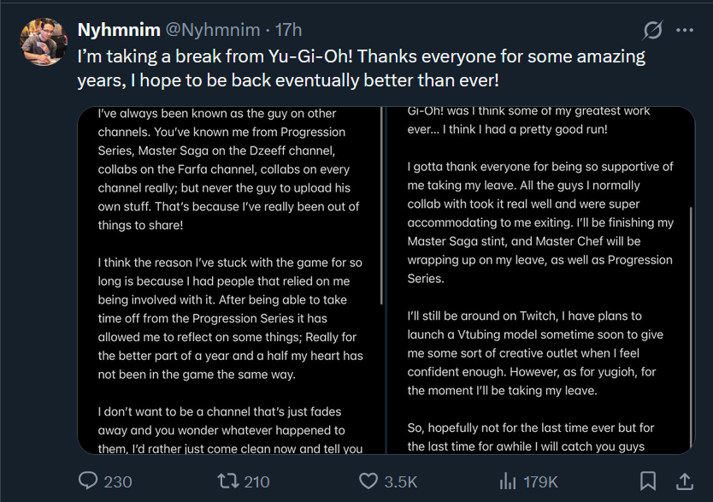Click the 210 reposts count

point(256,482)
